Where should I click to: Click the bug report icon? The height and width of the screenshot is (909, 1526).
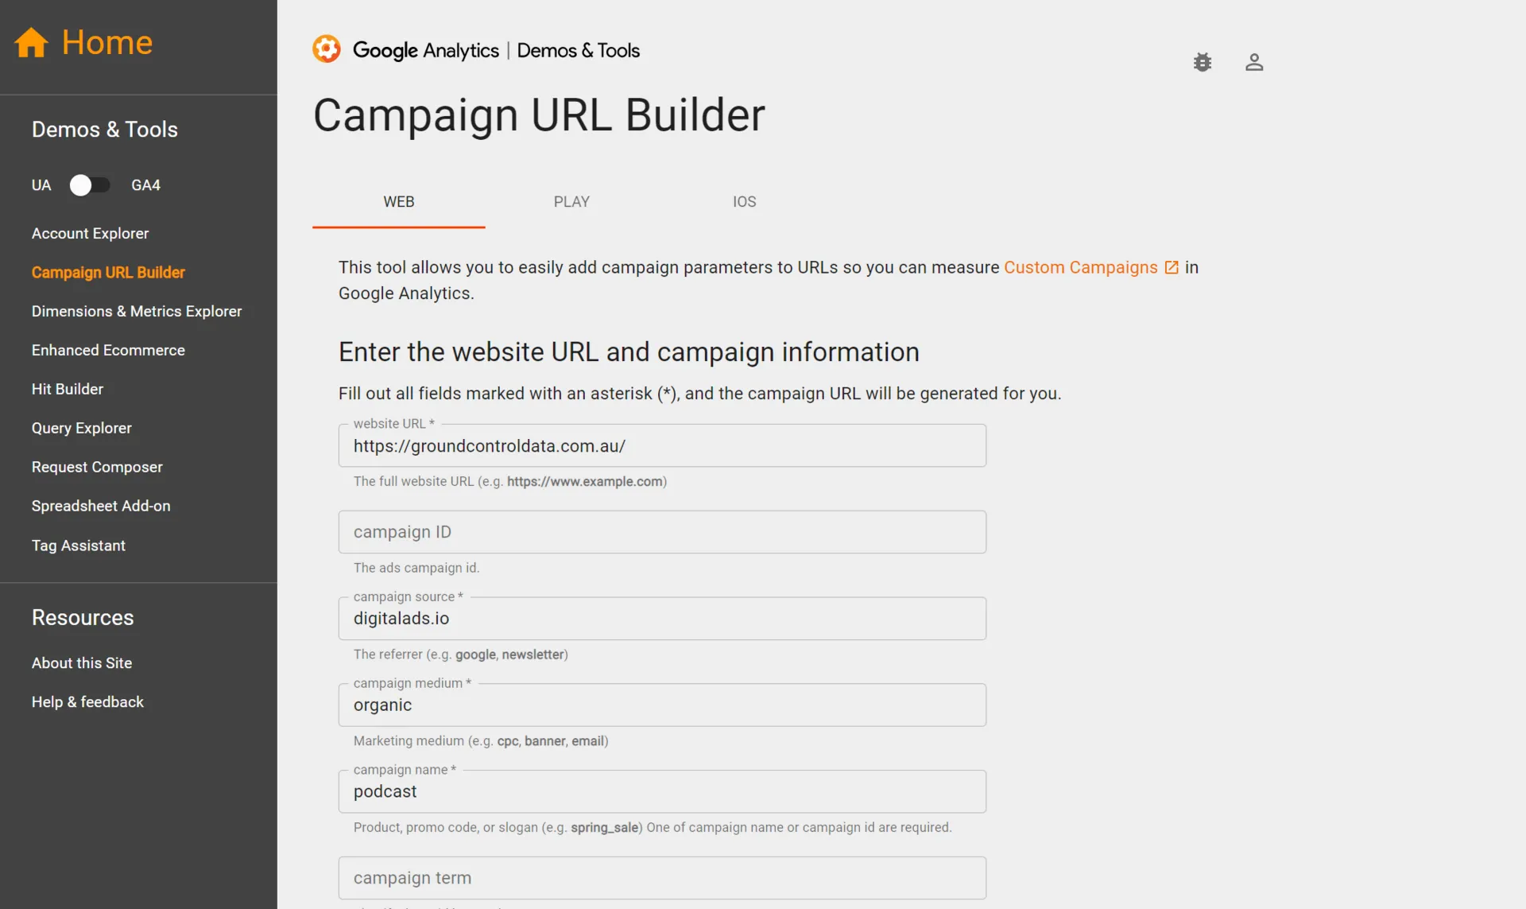1202,62
